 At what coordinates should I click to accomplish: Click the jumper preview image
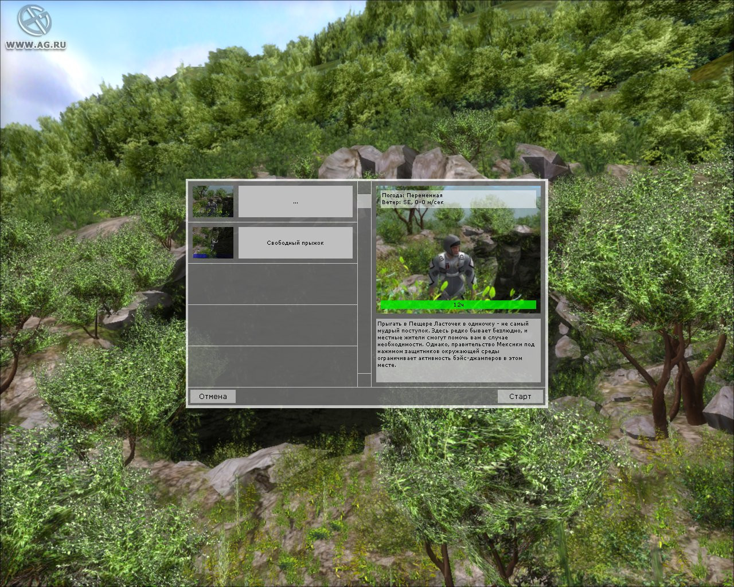click(458, 249)
